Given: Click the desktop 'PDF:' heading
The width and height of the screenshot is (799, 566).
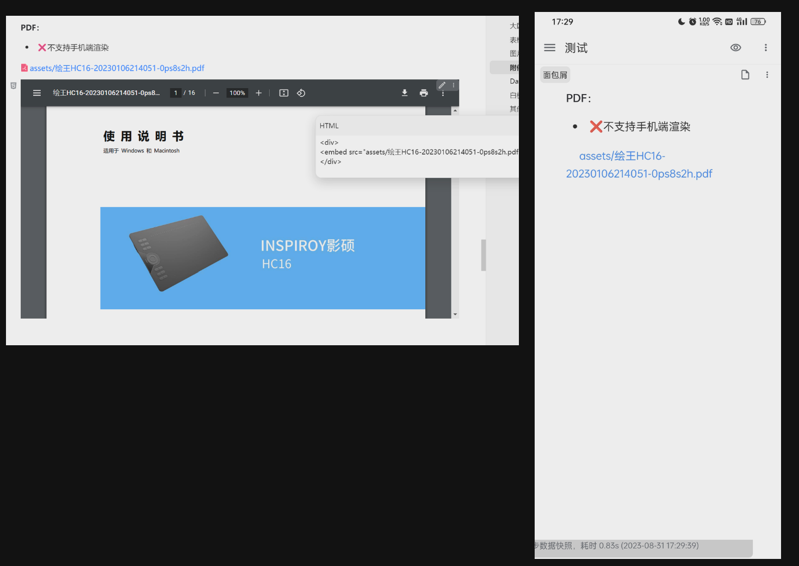Looking at the screenshot, I should pos(30,28).
